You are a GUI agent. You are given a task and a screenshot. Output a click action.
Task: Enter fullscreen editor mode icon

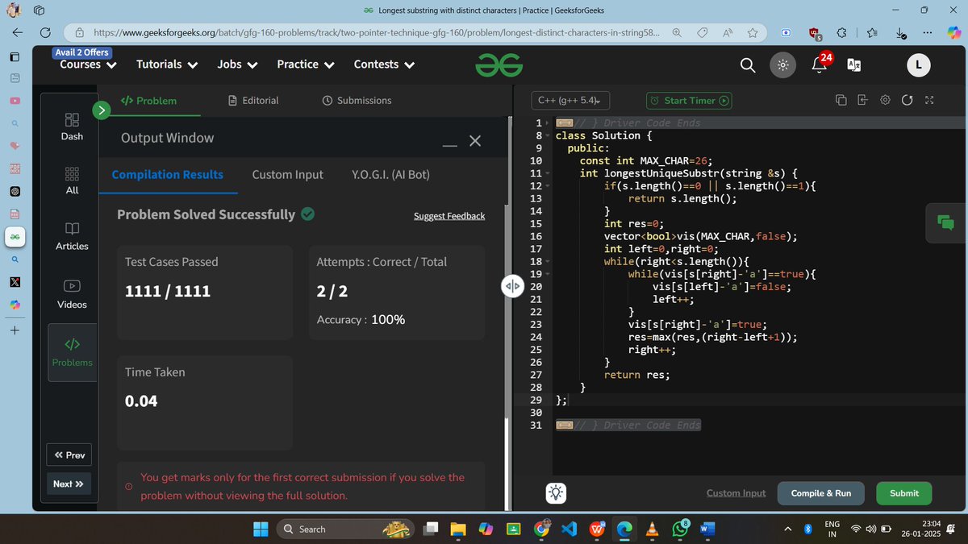click(929, 101)
